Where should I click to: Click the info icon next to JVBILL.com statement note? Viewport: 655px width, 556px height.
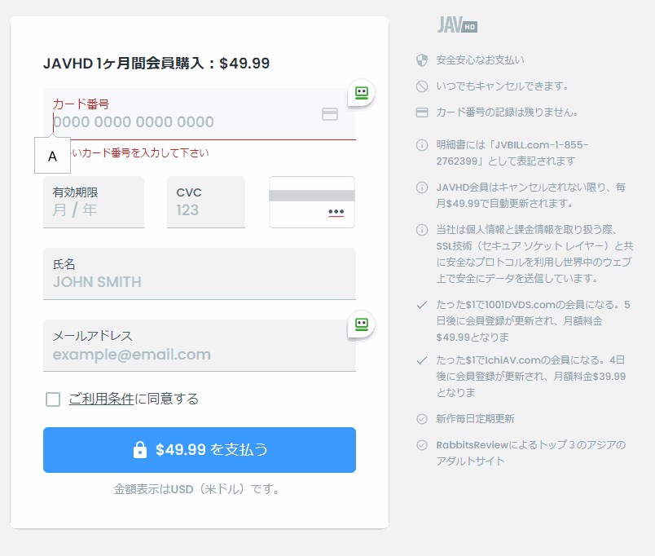[x=422, y=145]
